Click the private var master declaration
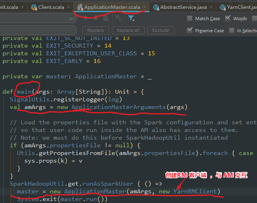This screenshot has width=257, height=203. [x=77, y=76]
